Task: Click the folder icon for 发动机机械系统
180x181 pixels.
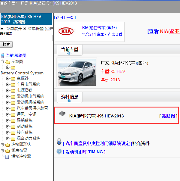Action: click(x=13, y=102)
